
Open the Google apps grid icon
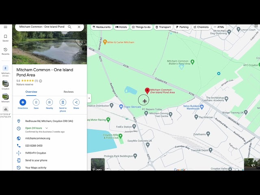coord(256,26)
